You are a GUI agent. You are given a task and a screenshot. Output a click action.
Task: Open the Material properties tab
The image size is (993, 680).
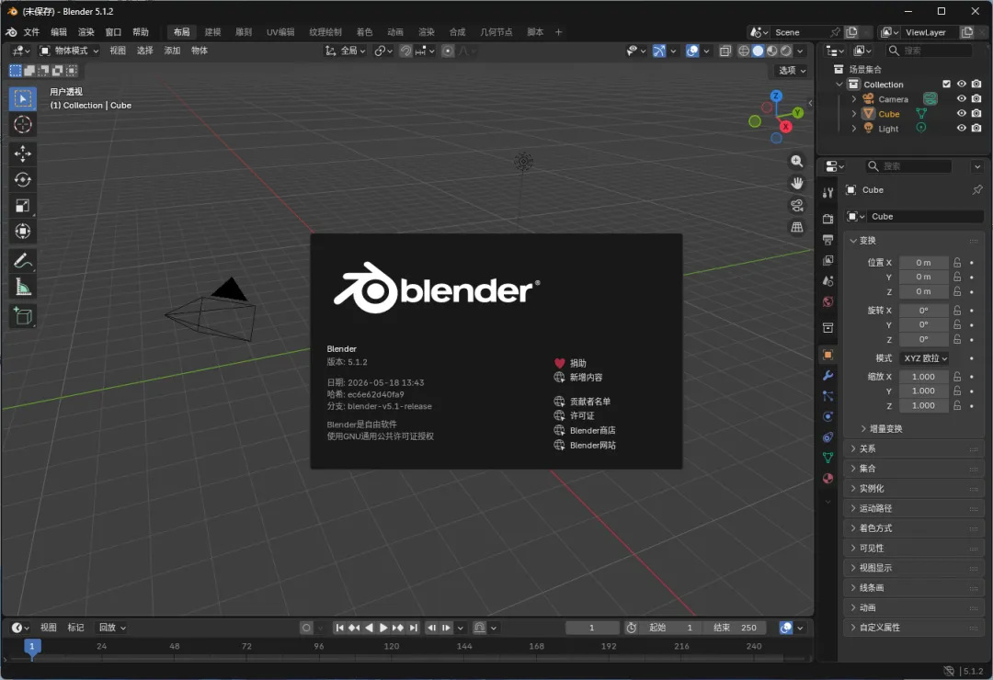click(x=827, y=479)
